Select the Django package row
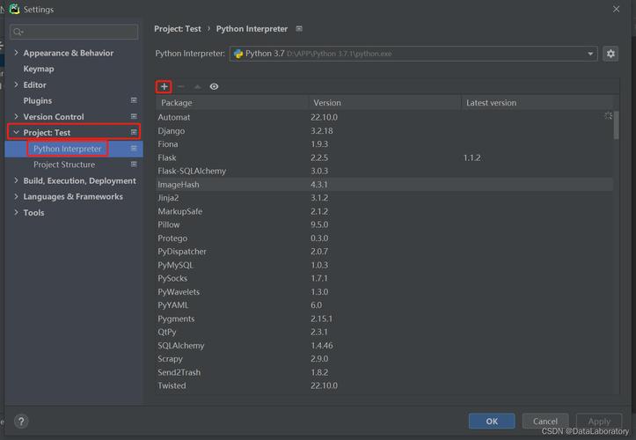 (x=384, y=131)
